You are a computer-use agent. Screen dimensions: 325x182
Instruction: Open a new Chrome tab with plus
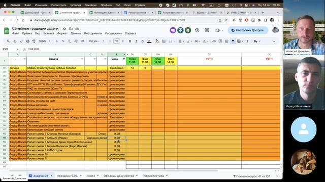click(263, 13)
